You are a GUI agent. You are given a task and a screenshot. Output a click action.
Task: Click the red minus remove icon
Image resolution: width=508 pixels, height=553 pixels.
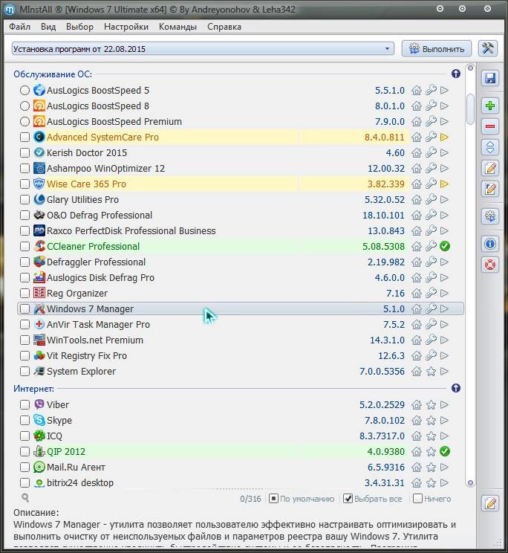coord(490,126)
